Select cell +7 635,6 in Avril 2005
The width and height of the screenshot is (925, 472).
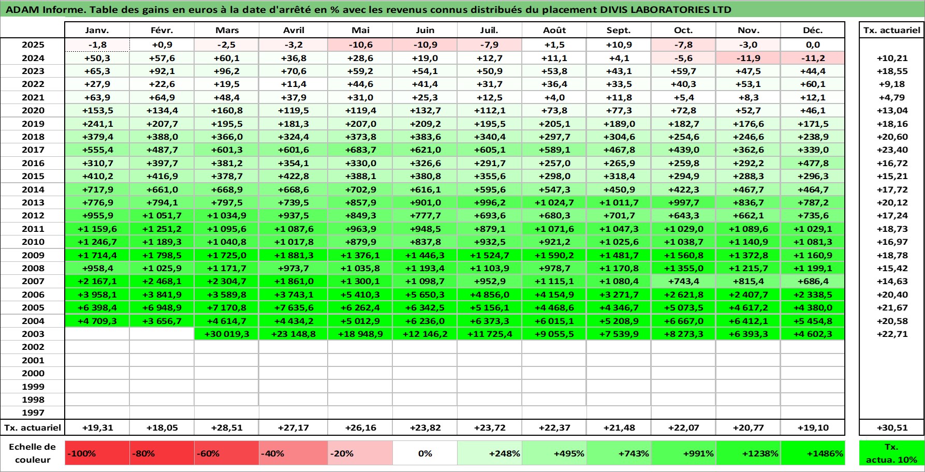293,307
